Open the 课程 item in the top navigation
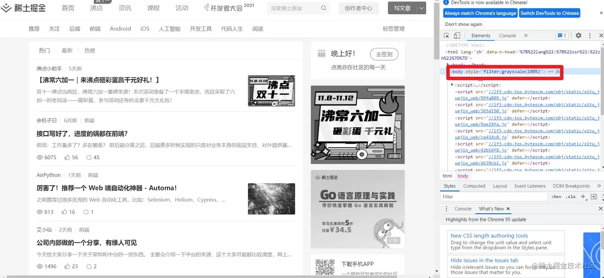604x278 pixels. [153, 8]
